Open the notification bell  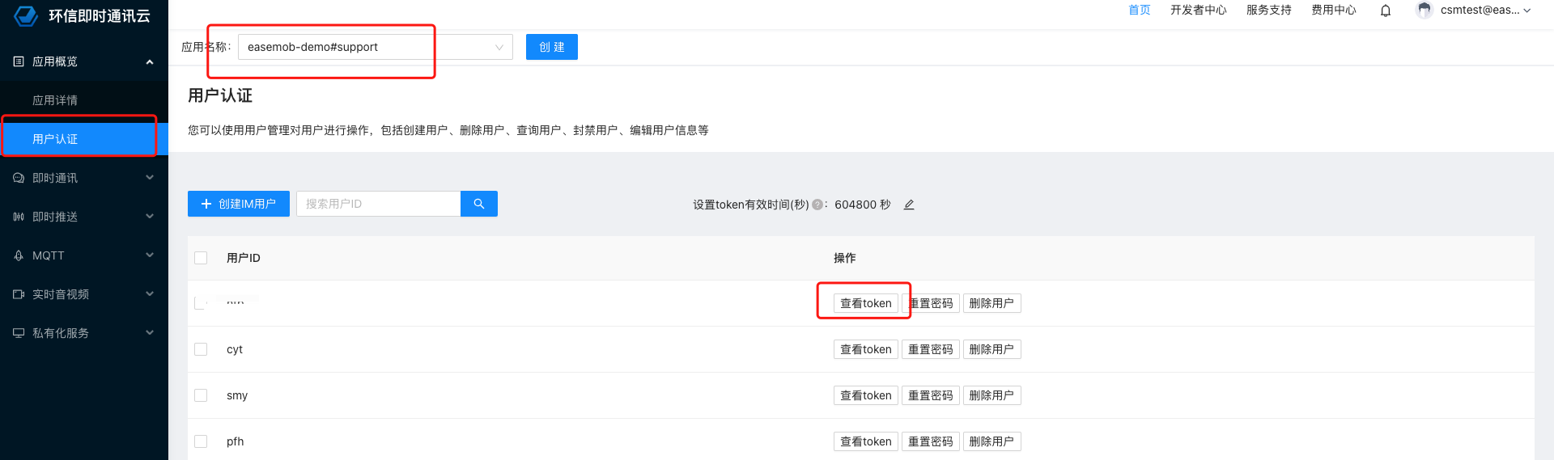click(x=1386, y=11)
